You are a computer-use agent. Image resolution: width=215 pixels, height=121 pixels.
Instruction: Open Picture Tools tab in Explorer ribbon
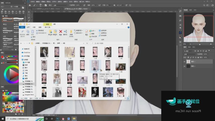(48, 27)
